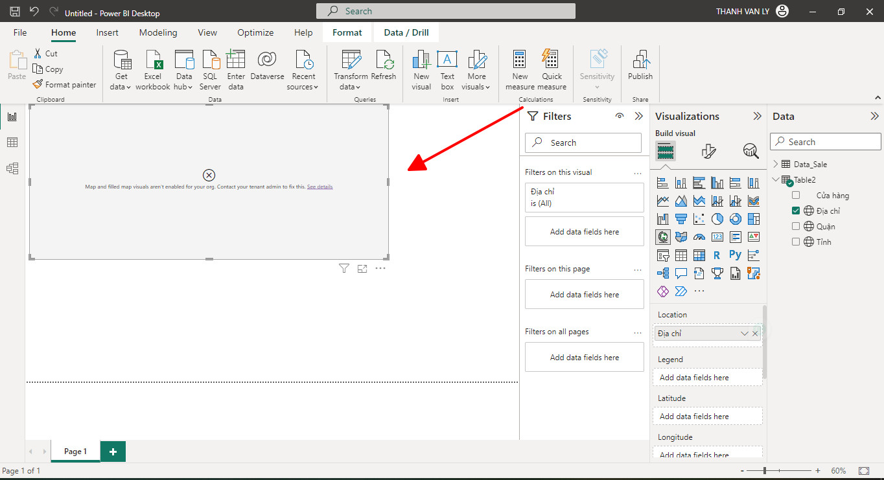Open the File menu

tap(20, 32)
